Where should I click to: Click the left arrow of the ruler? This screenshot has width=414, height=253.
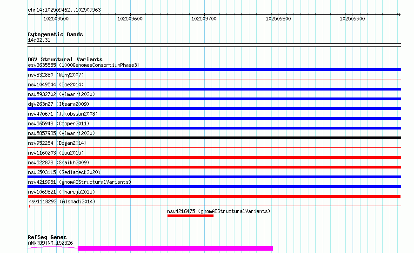click(x=29, y=15)
